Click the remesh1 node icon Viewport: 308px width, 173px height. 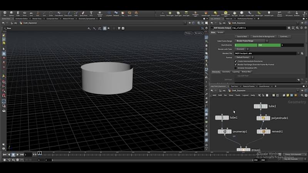click(x=263, y=131)
